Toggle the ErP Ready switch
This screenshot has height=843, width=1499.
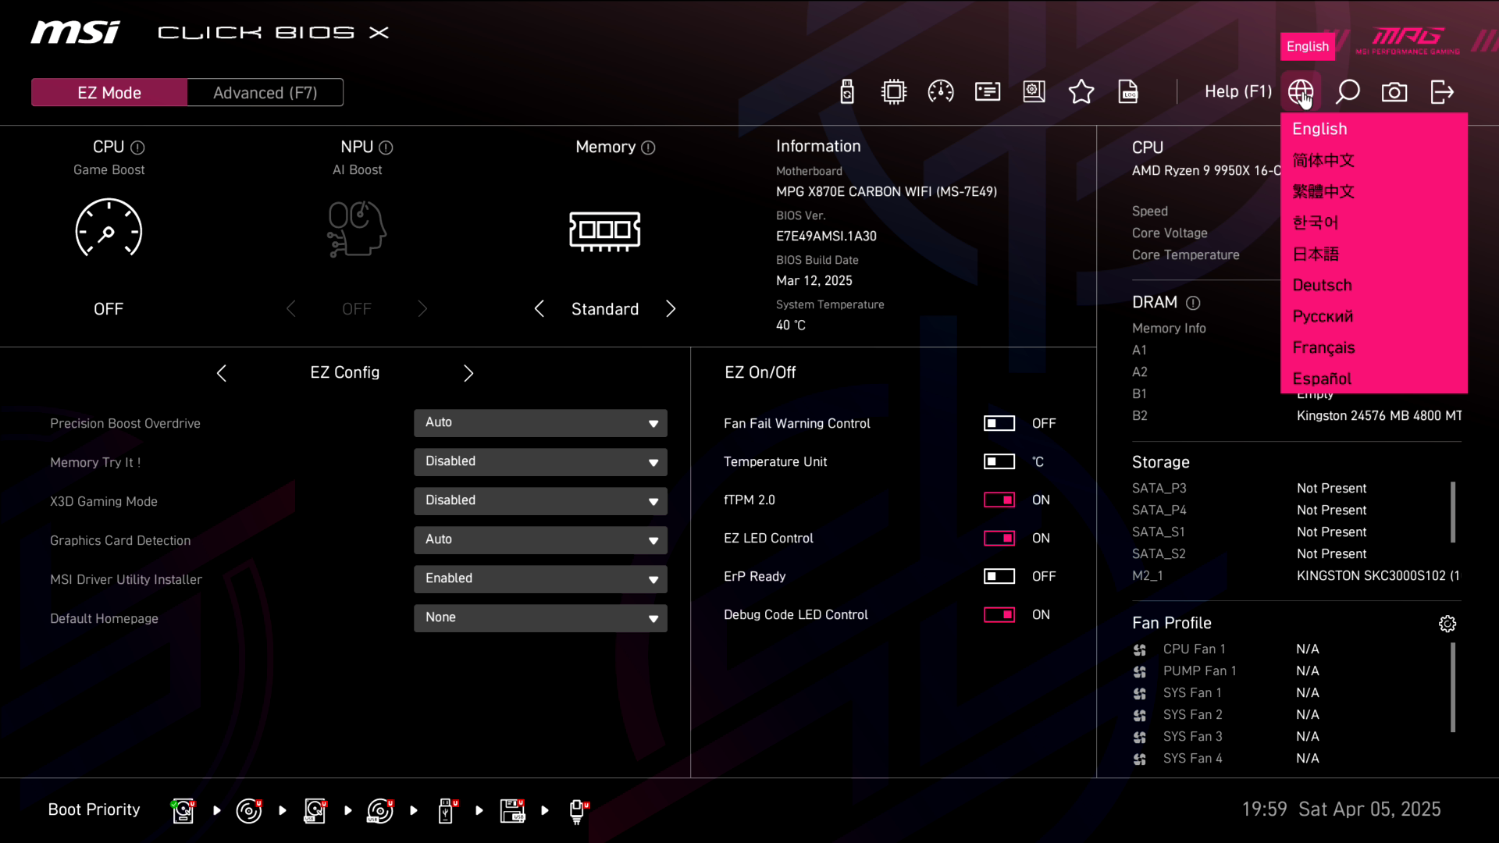(x=999, y=576)
